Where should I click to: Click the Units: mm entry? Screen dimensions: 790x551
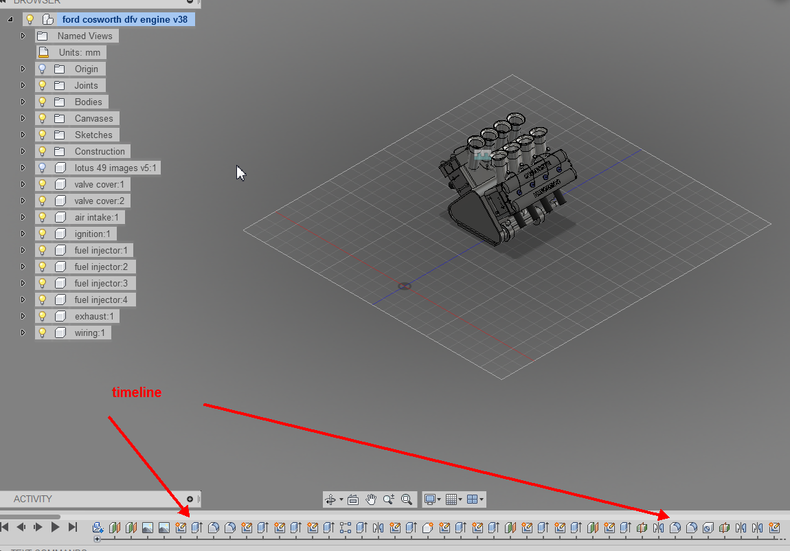[x=71, y=52]
